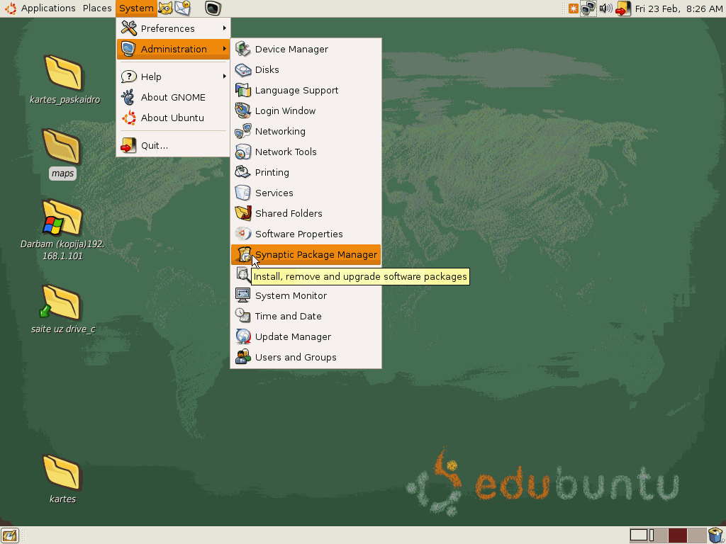Click the Disks drive icon
This screenshot has width=726, height=544.
[x=242, y=70]
